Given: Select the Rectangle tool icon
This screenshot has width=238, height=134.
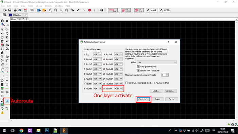Looking at the screenshot, I should (x=2, y=85).
